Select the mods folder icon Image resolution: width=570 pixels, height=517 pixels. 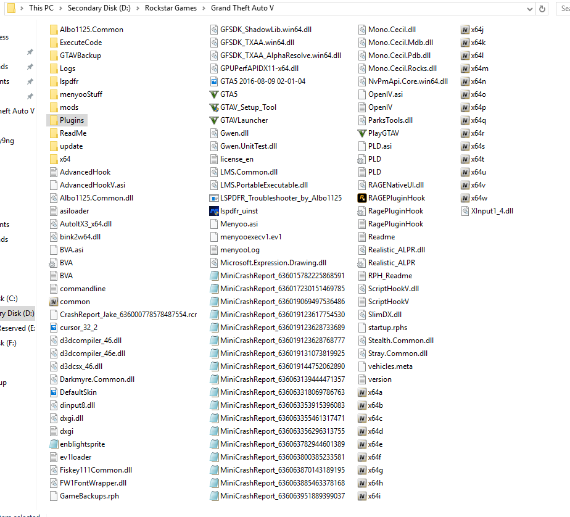[x=54, y=107]
